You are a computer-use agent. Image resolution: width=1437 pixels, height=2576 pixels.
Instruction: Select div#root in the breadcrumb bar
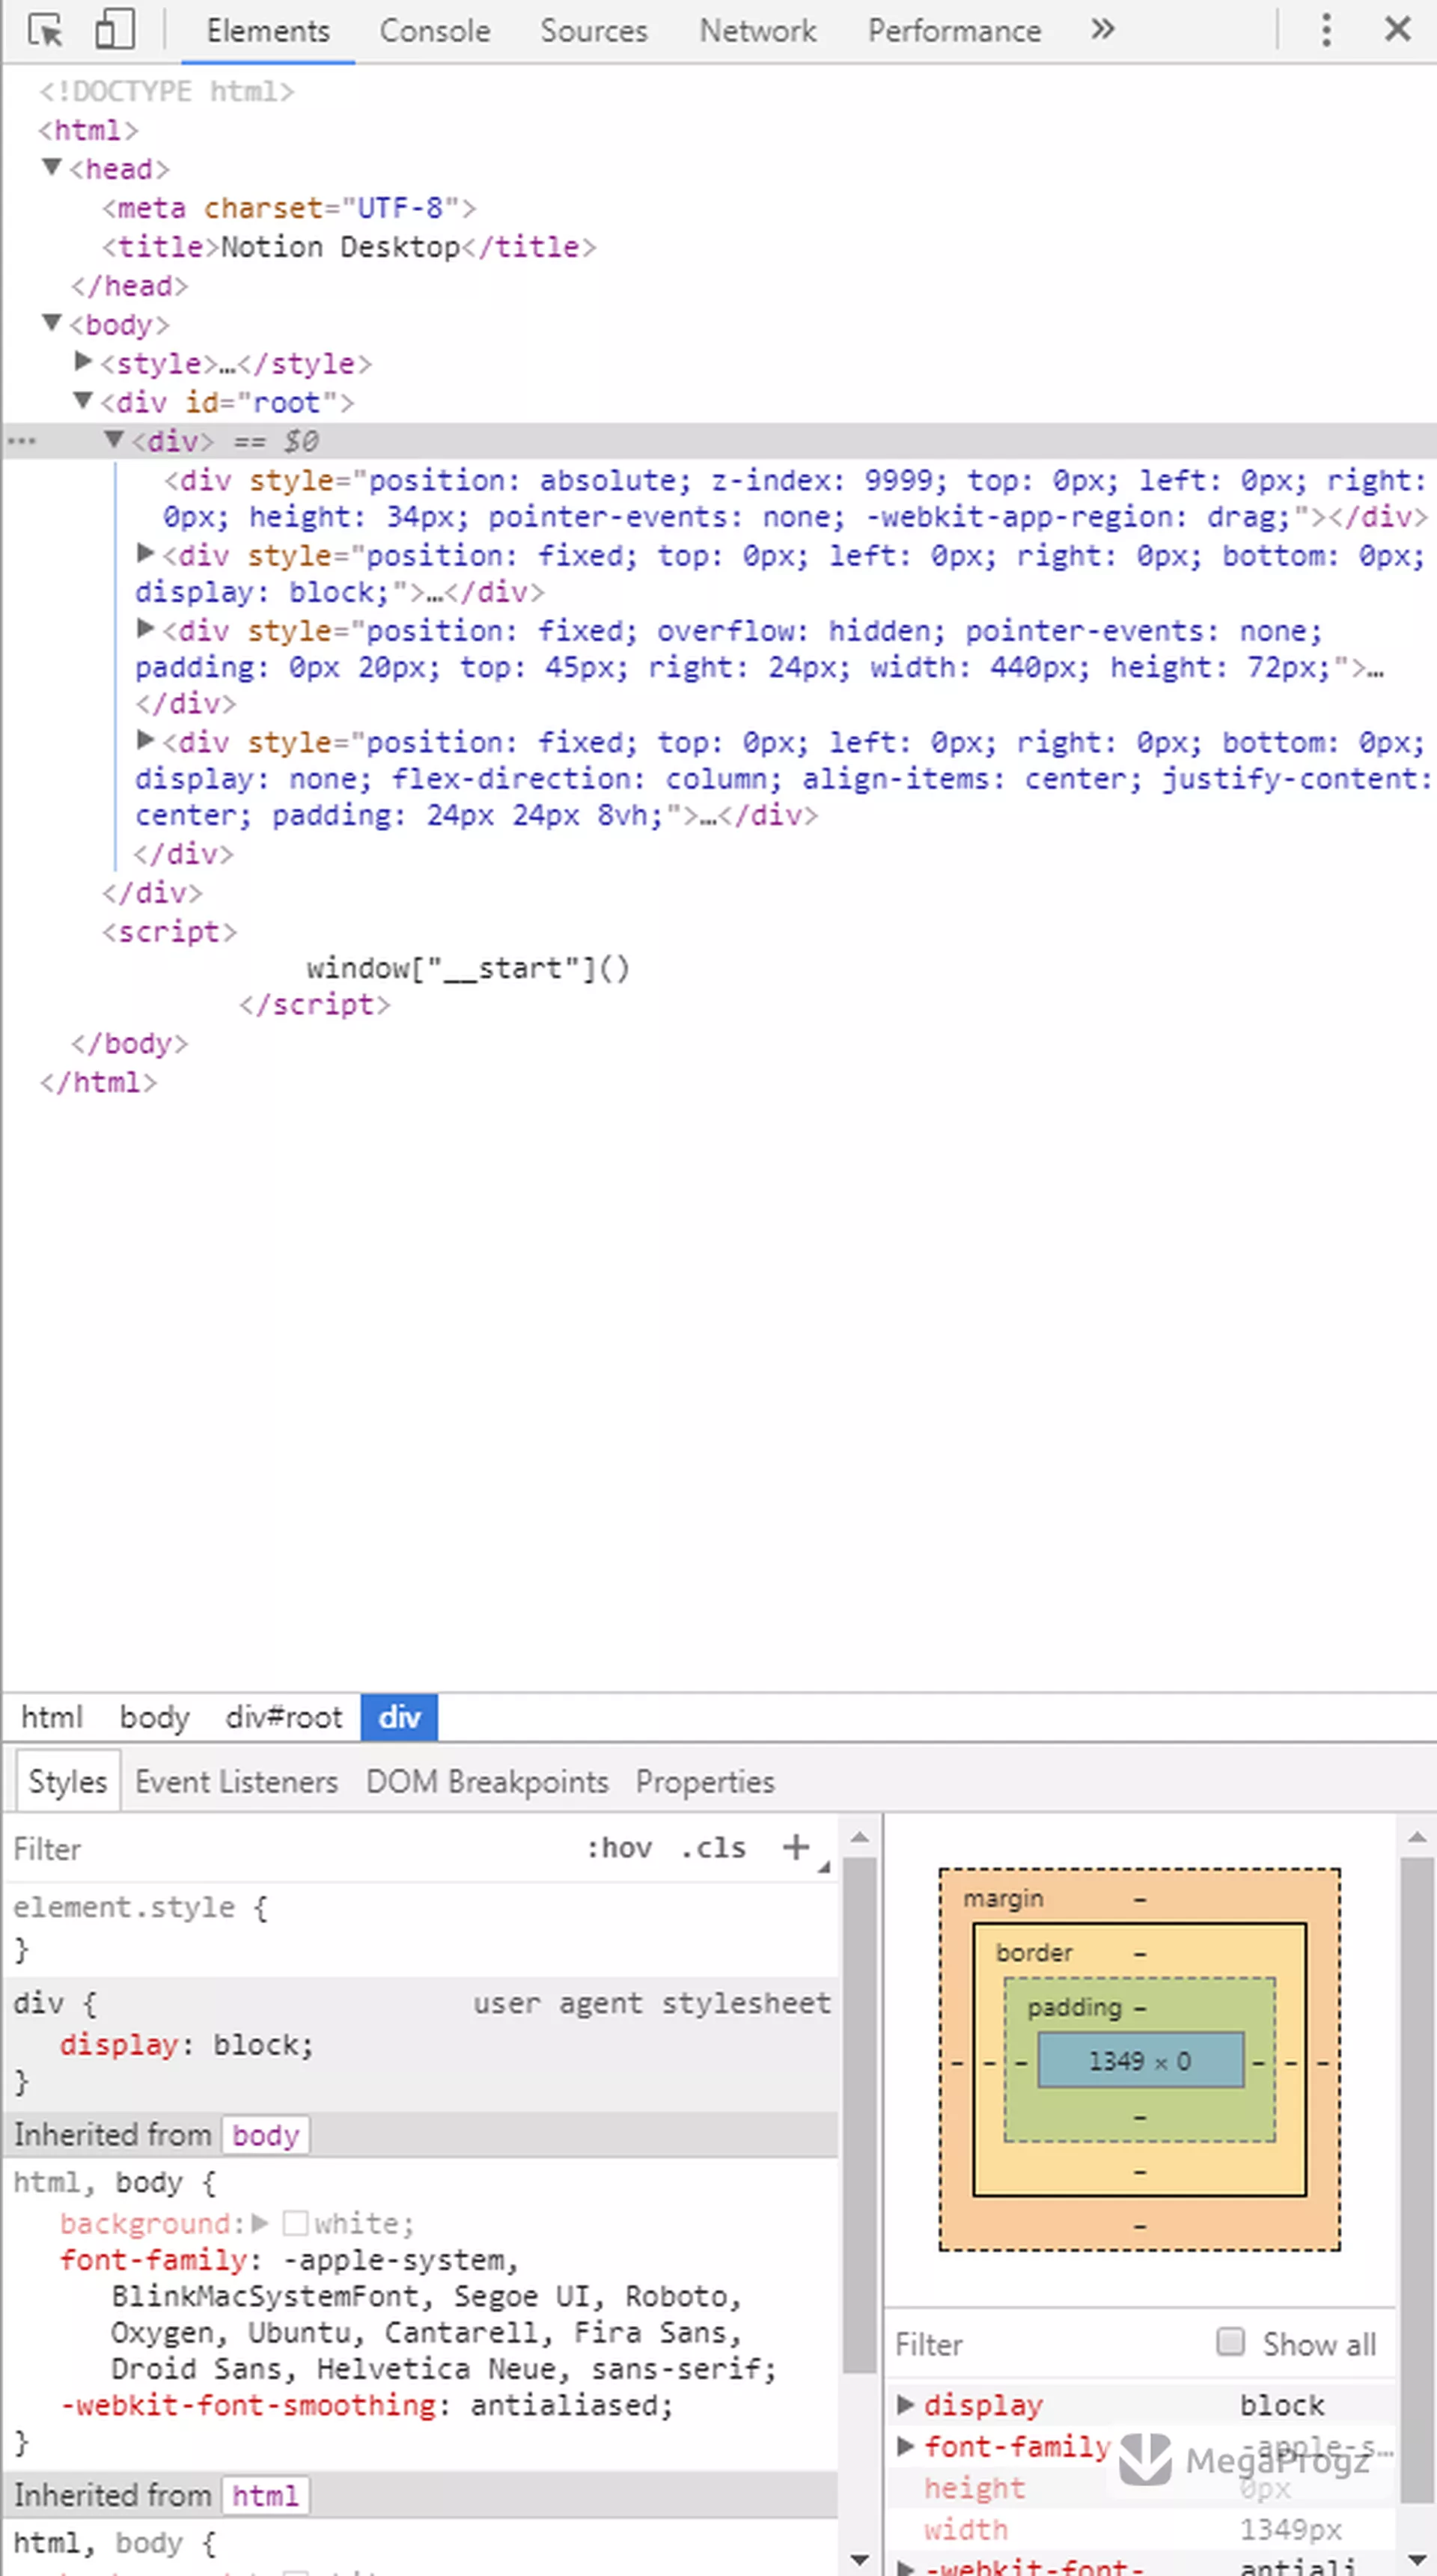click(283, 1718)
